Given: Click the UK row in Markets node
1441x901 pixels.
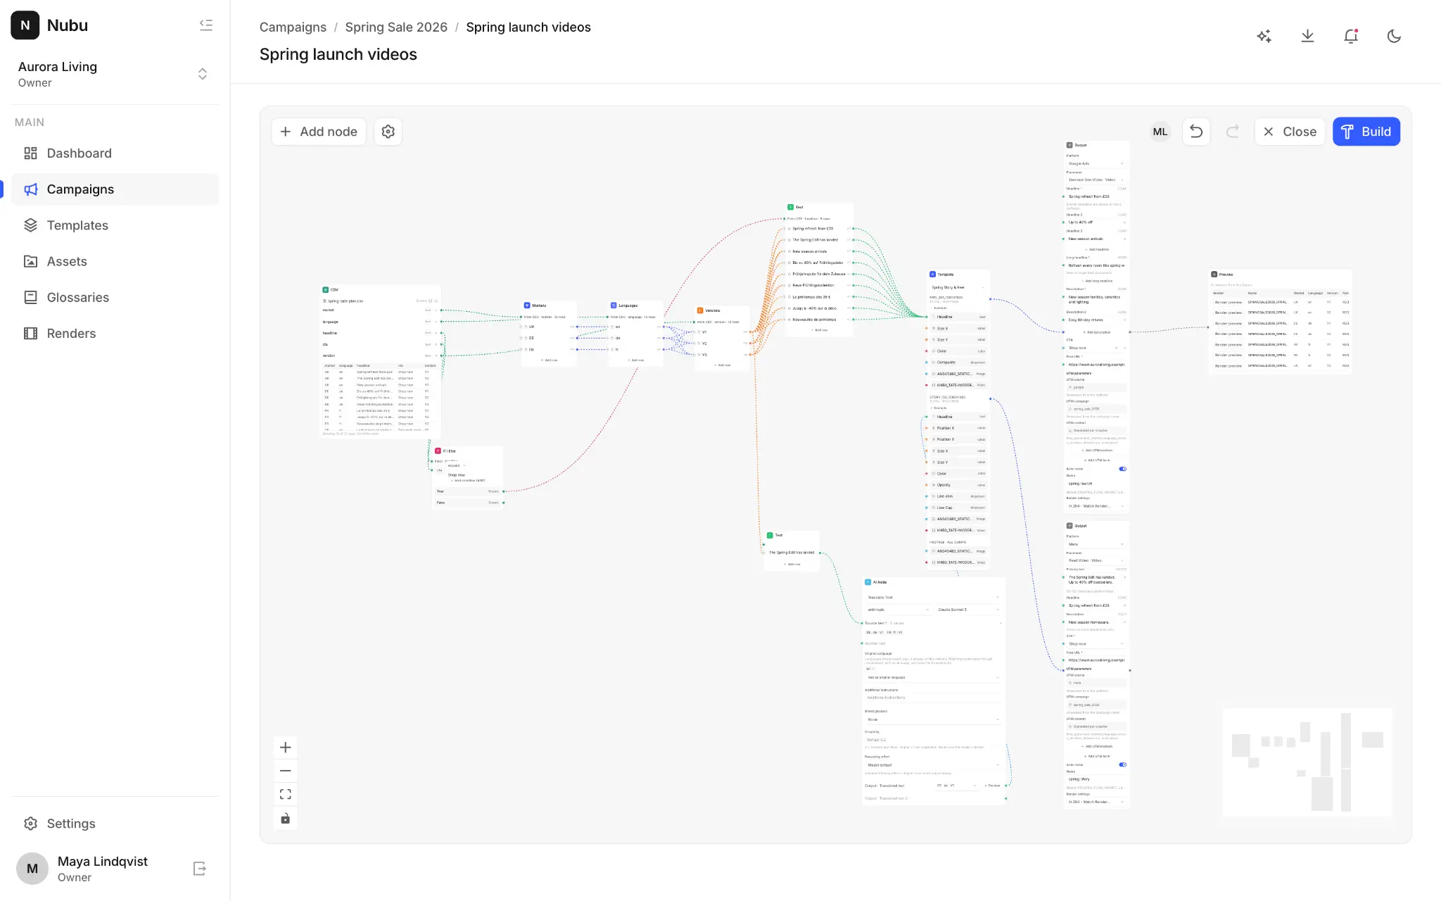Looking at the screenshot, I should (x=550, y=327).
